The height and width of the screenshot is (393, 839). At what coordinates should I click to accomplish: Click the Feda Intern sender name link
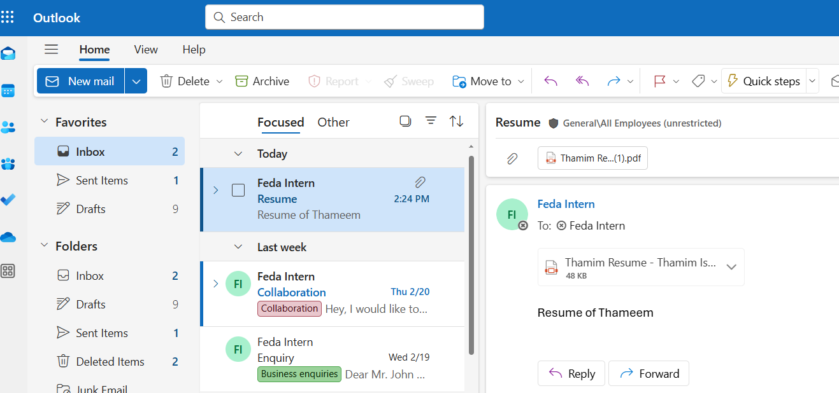[x=566, y=204]
